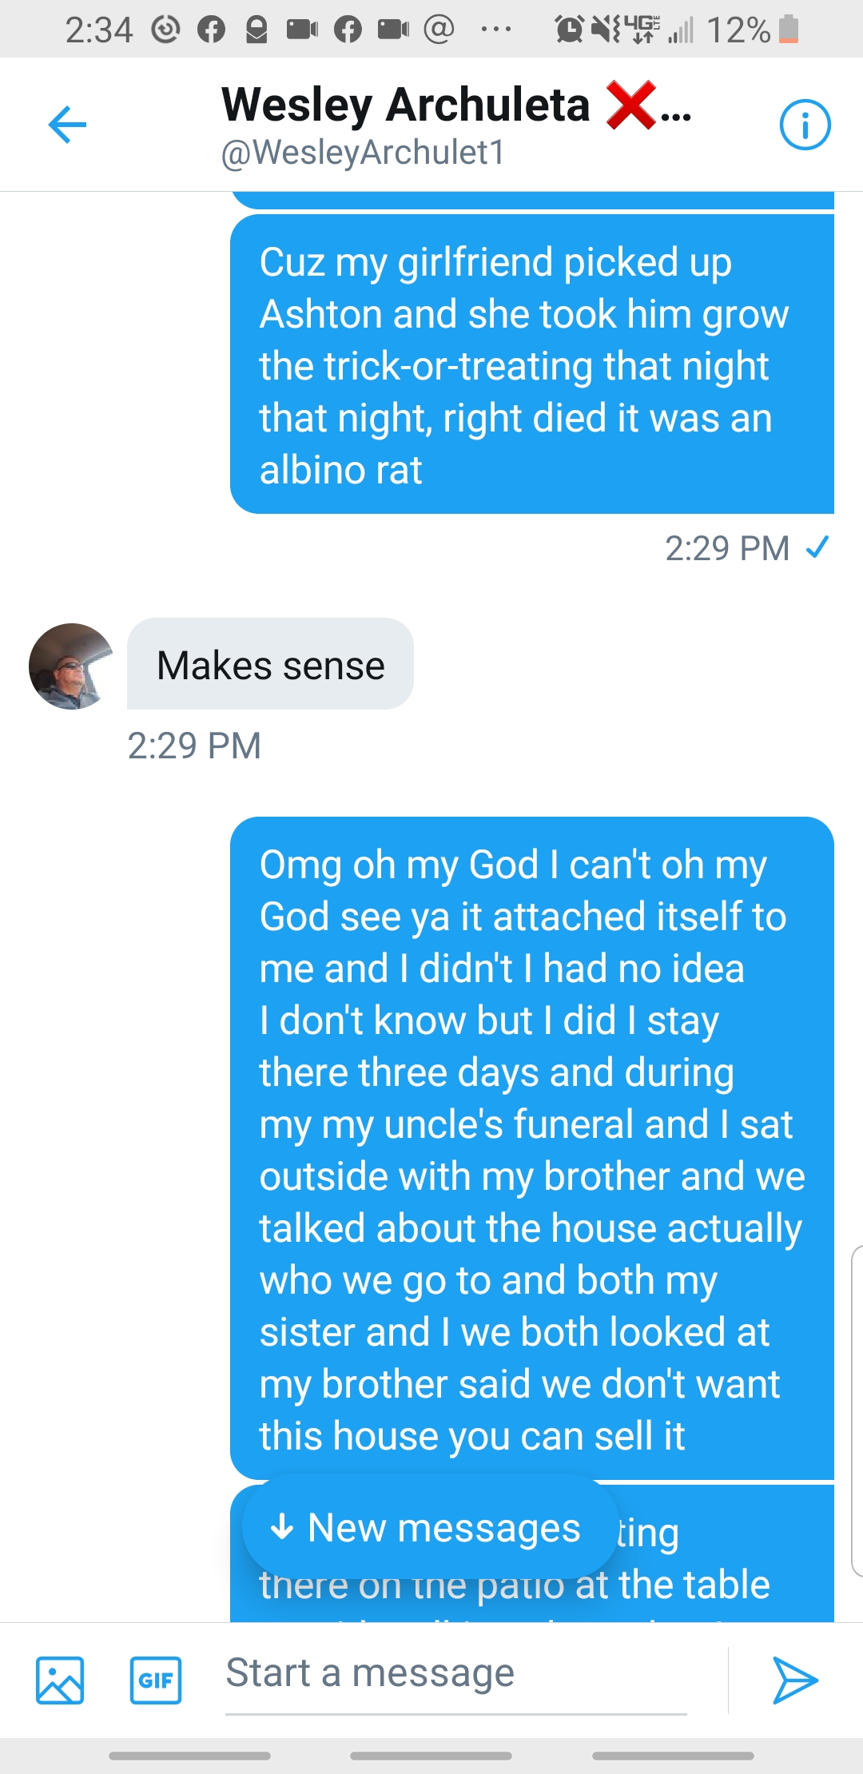Focus the Start a message field

(455, 1674)
